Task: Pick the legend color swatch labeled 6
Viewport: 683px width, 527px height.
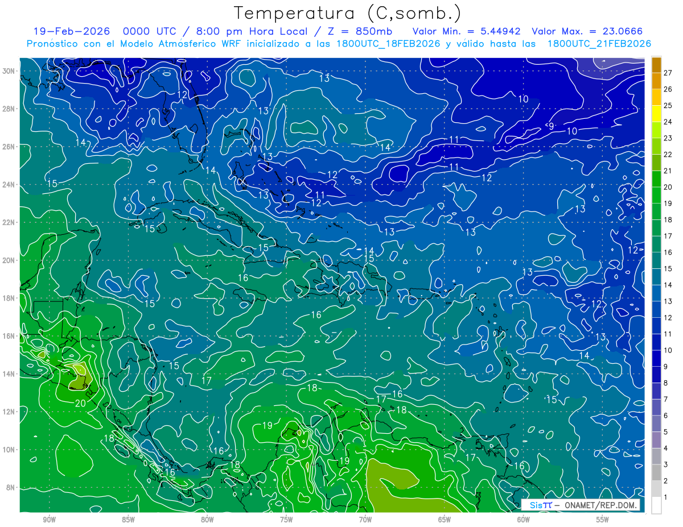Action: [657, 407]
